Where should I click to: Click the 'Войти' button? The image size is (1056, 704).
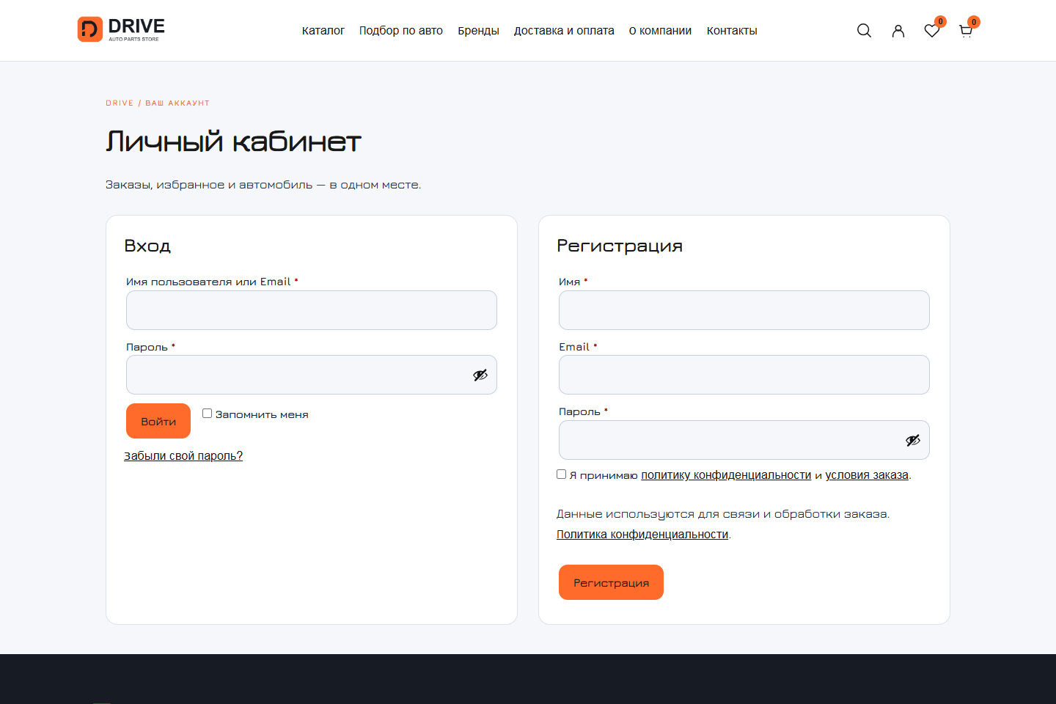point(158,421)
